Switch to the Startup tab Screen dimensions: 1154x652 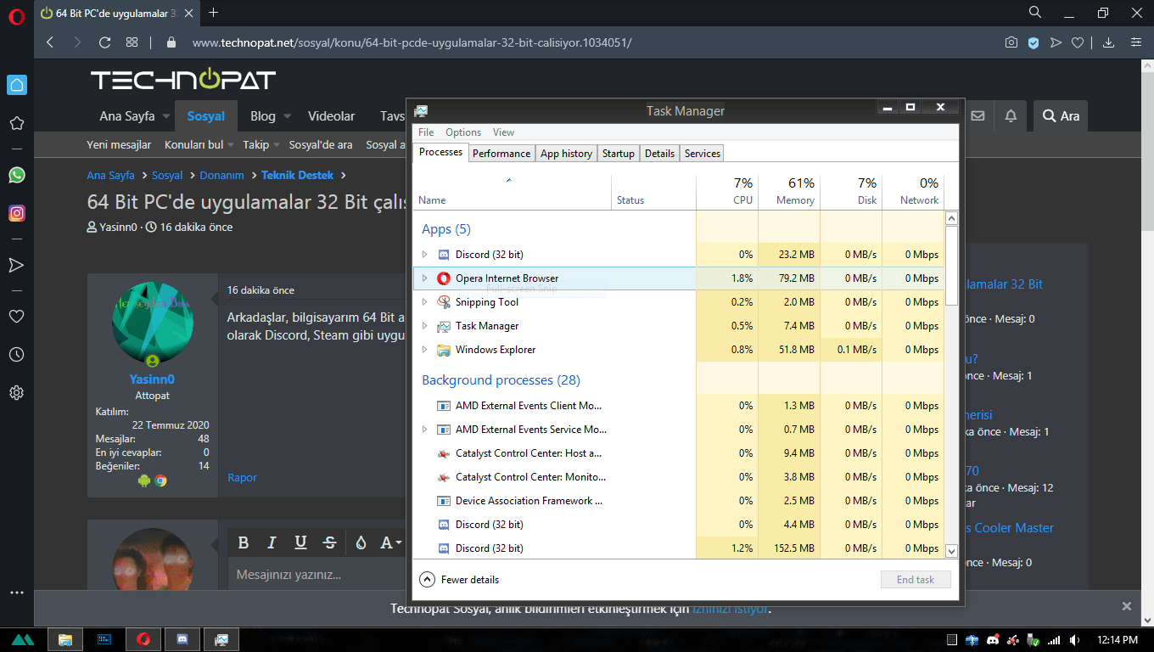(x=618, y=154)
